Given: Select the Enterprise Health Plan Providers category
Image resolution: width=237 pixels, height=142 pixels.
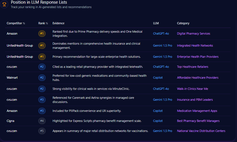Looking at the screenshot, I should [198, 57].
